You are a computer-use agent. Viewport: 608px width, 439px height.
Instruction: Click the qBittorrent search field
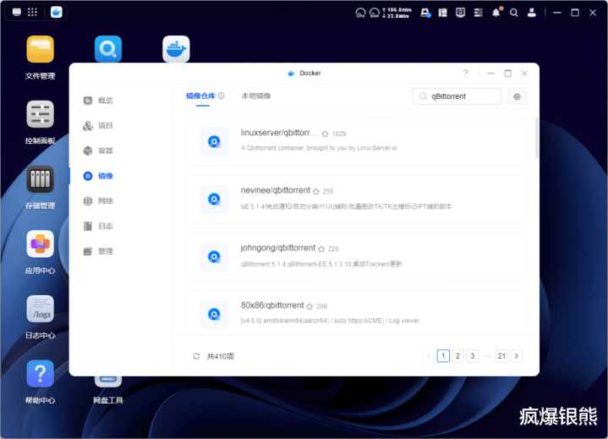point(463,96)
